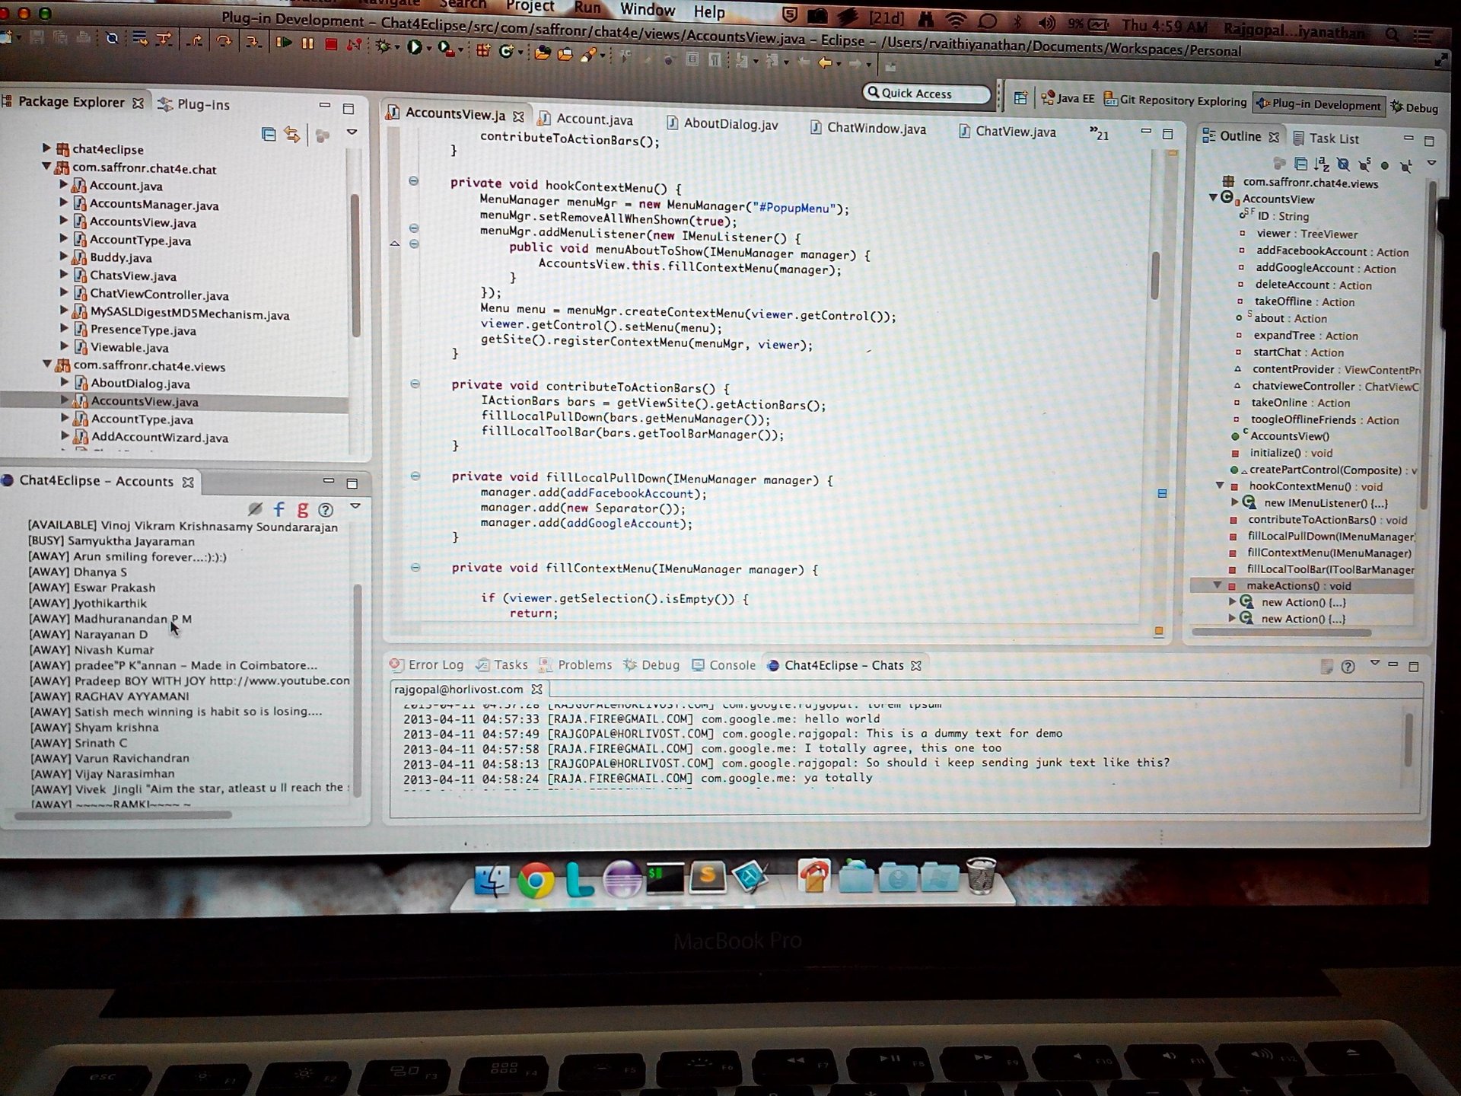Add a Facebook account via blue f icon
The width and height of the screenshot is (1461, 1096).
pos(279,509)
